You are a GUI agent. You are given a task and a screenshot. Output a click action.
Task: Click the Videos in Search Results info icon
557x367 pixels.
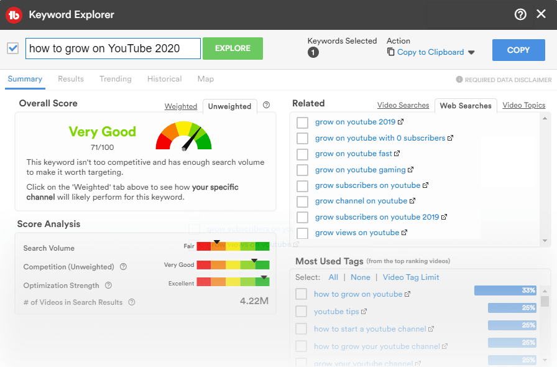[132, 302]
